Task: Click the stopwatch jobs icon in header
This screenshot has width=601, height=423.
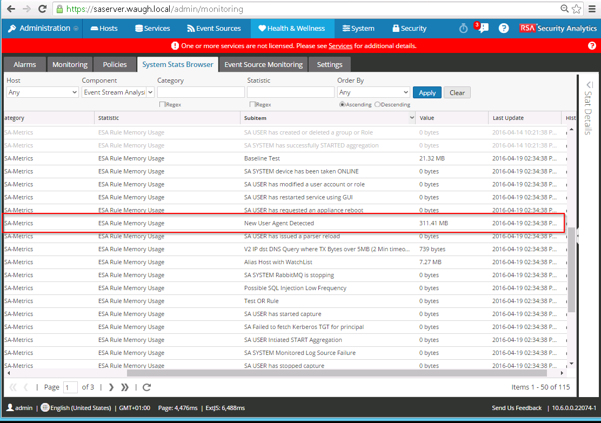Action: click(463, 29)
